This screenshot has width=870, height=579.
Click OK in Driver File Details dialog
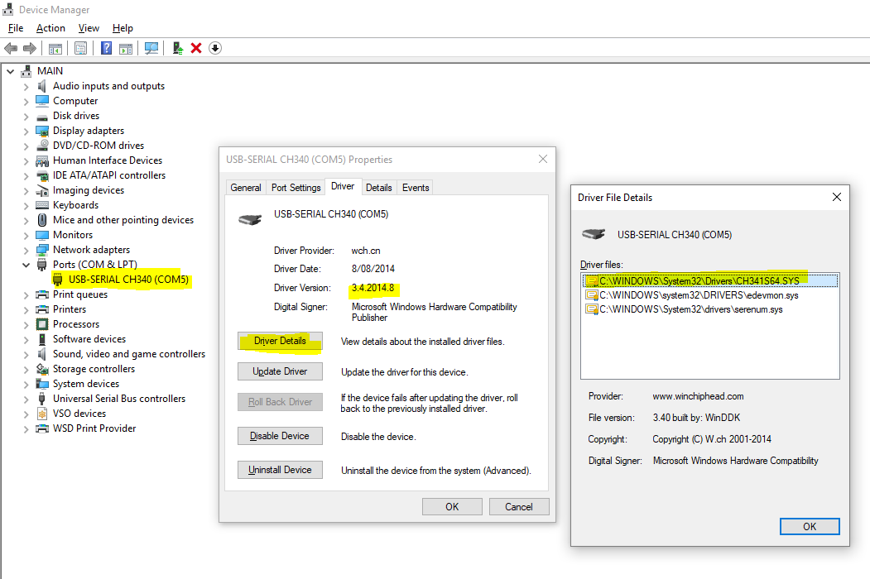[810, 526]
